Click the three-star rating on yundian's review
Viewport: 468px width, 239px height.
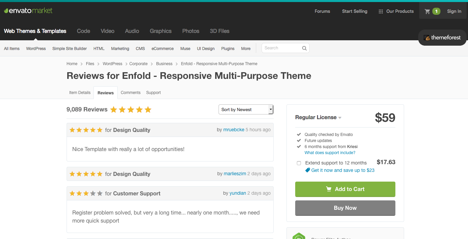[86, 193]
